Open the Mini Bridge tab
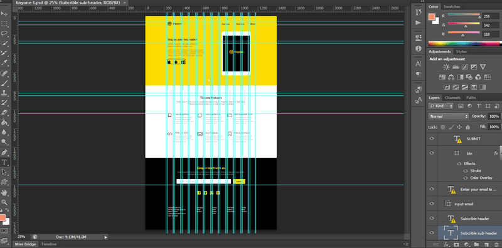The image size is (502, 248). coord(26,244)
